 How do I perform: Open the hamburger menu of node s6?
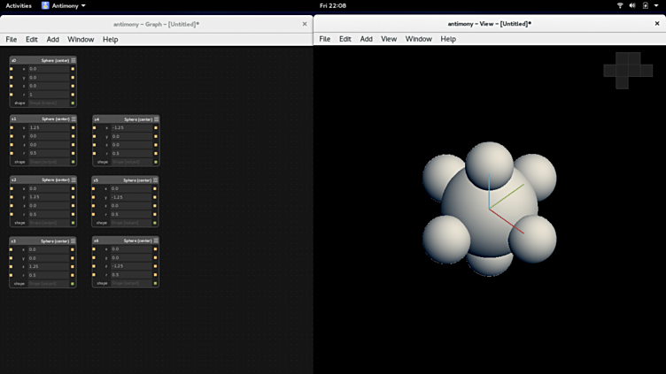click(157, 240)
